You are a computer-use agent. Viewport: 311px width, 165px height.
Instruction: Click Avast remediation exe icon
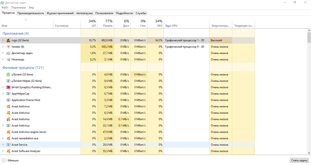(x=8, y=138)
